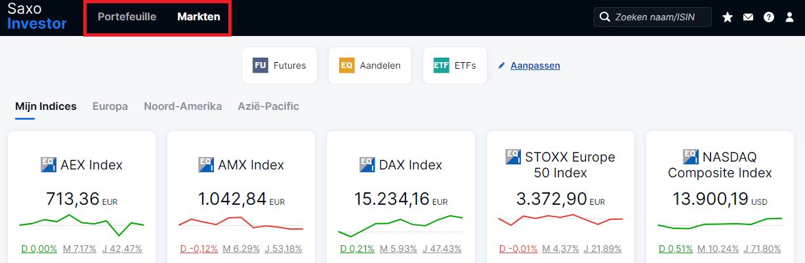Select DAX daily change D 0,21%
This screenshot has height=263, width=805.
click(x=358, y=249)
